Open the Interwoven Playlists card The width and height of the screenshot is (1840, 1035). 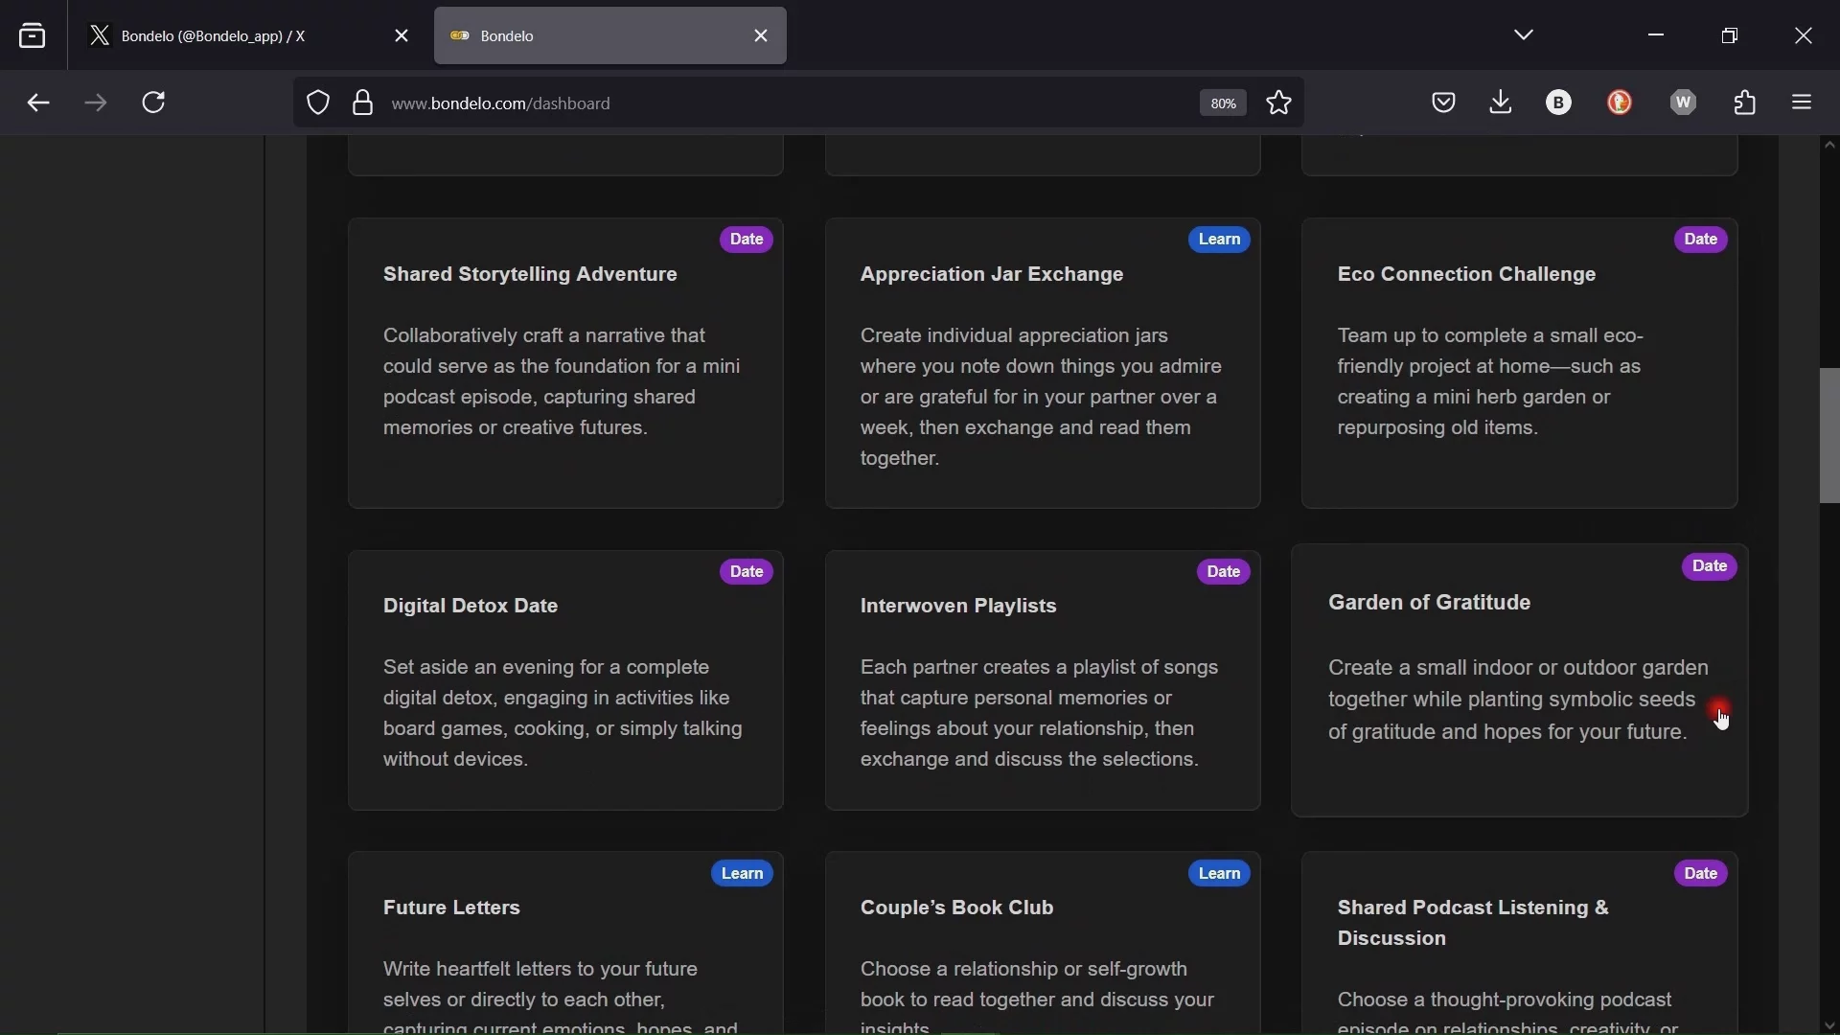pyautogui.click(x=1043, y=680)
